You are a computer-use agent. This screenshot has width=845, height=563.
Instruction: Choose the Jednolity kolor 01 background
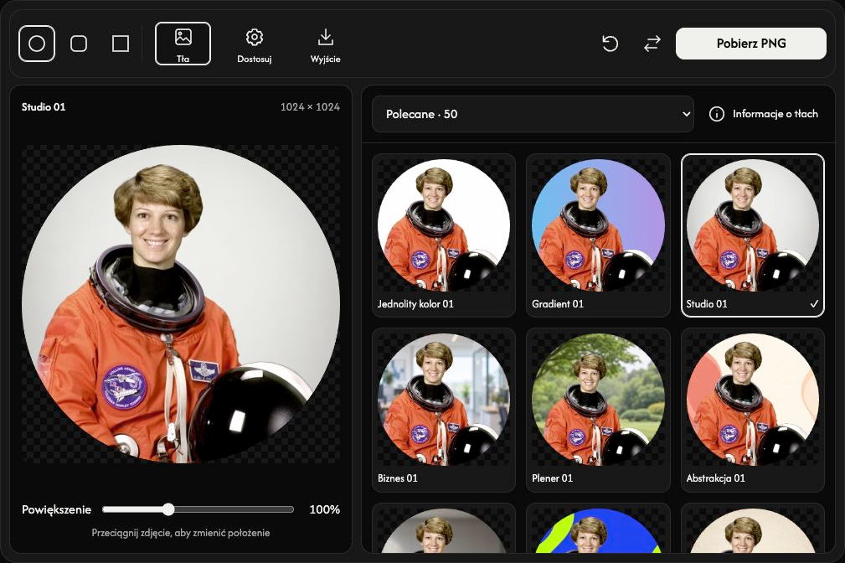[x=444, y=235]
